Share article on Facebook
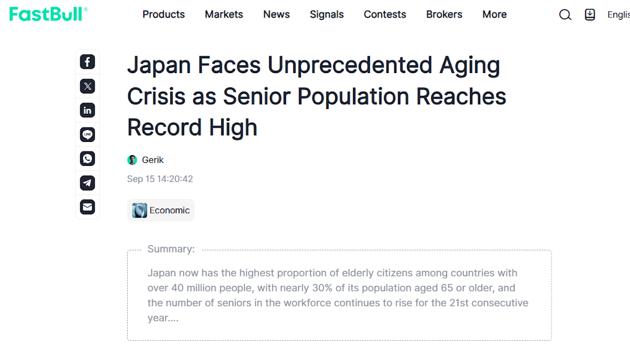 click(88, 62)
